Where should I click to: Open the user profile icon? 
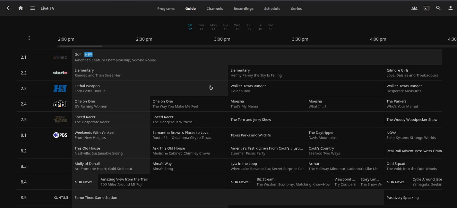point(450,8)
